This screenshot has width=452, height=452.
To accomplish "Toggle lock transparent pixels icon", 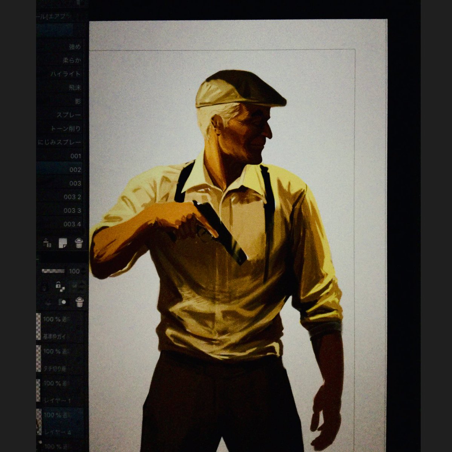I will 60,286.
